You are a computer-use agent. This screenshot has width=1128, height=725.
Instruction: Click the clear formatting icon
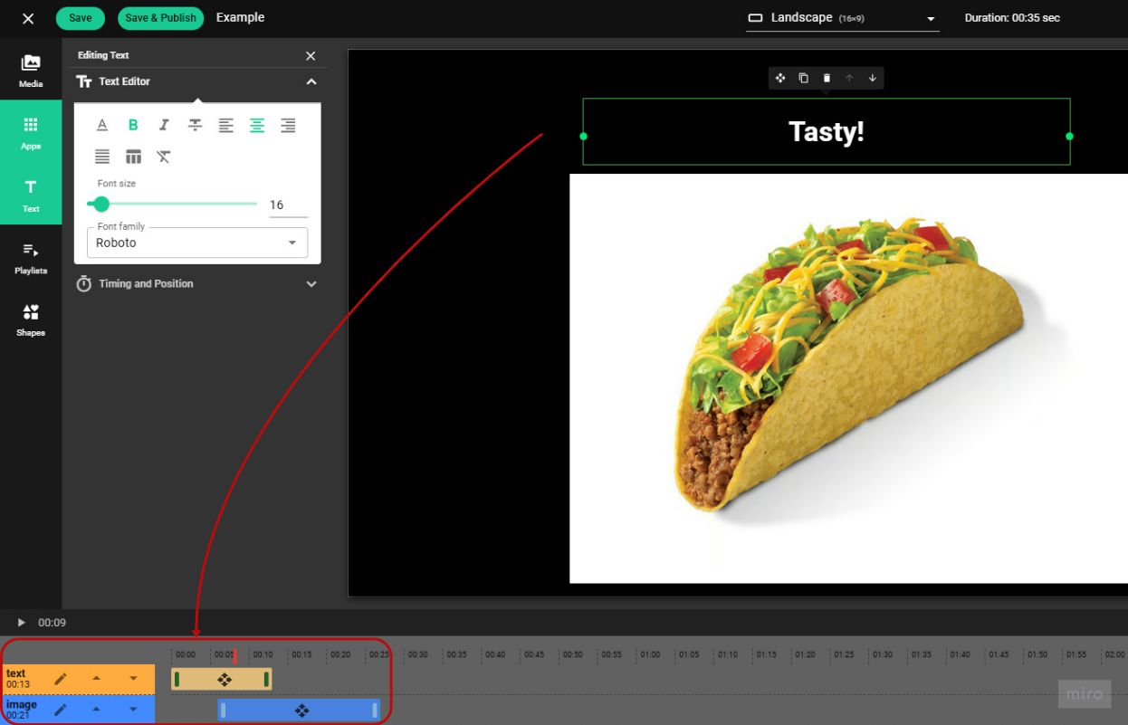click(x=164, y=157)
